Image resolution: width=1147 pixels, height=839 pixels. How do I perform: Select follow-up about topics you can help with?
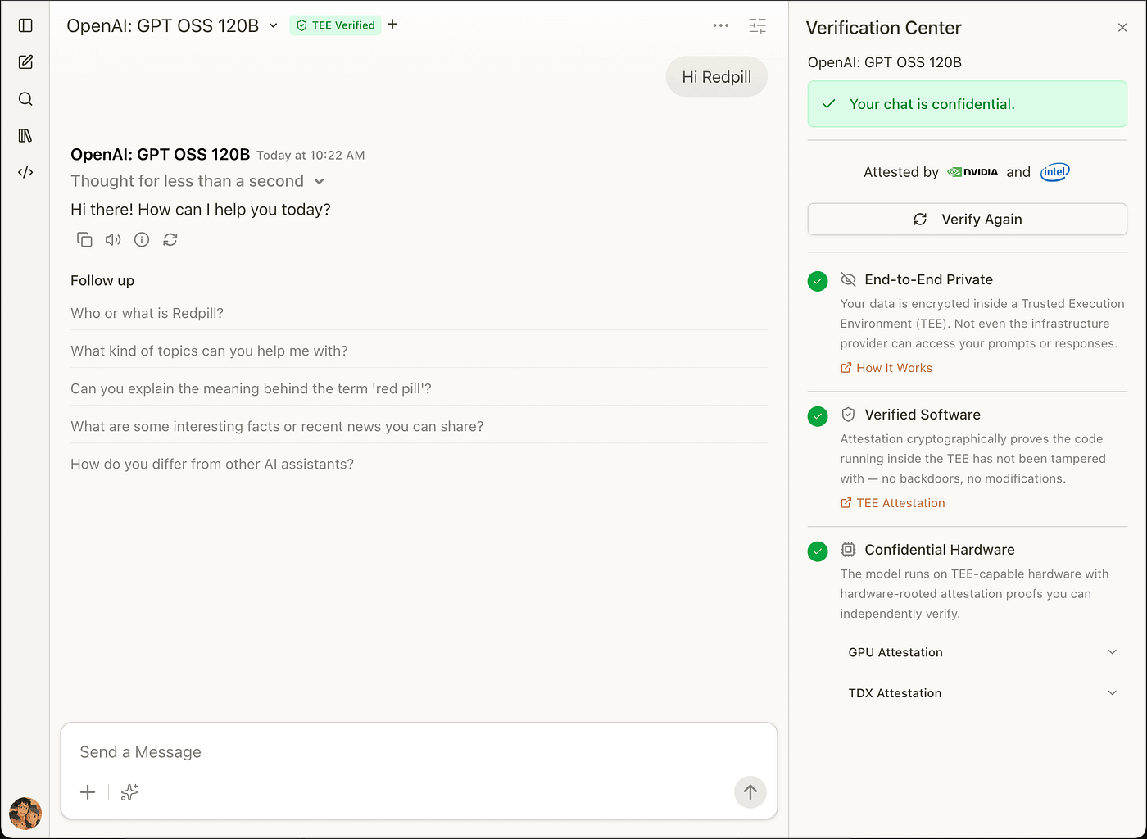[419, 351]
